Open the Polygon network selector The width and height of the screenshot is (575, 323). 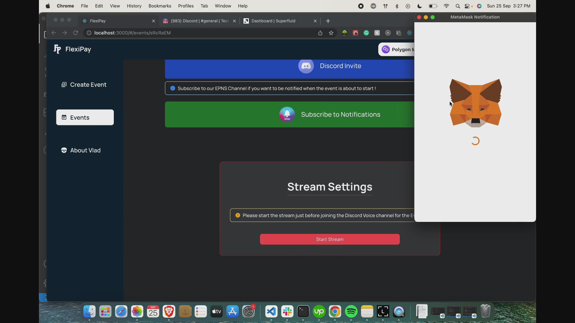396,49
